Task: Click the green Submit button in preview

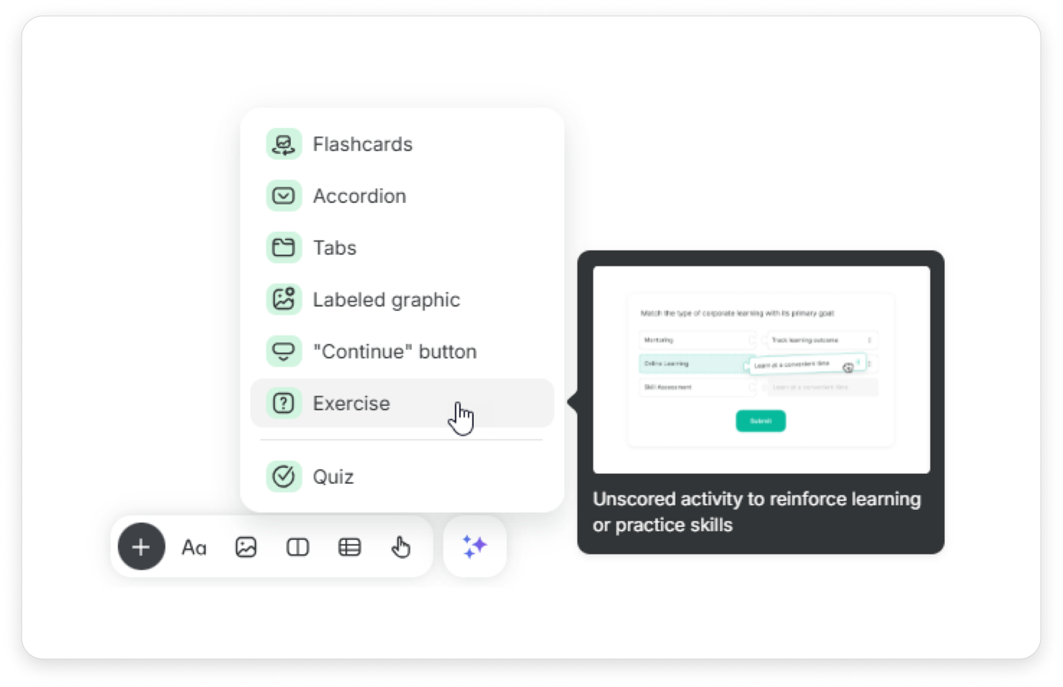Action: (x=761, y=421)
